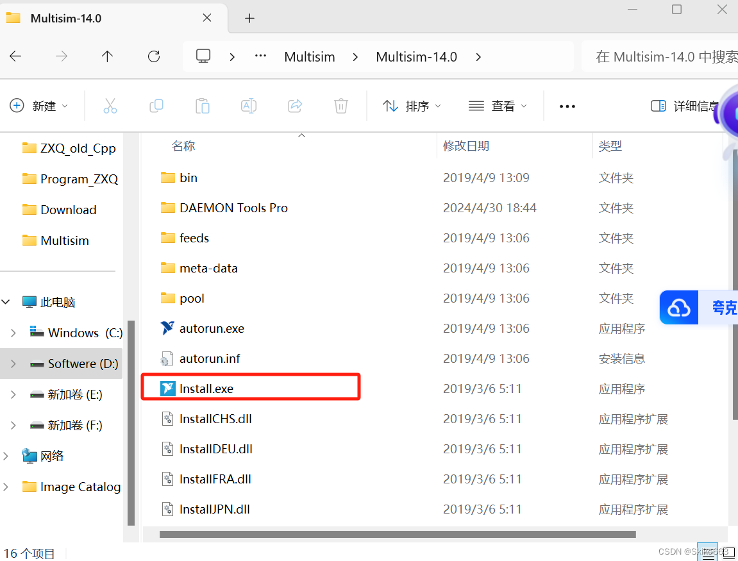Open the 查看 (View) dropdown
The width and height of the screenshot is (738, 561).
tap(498, 106)
